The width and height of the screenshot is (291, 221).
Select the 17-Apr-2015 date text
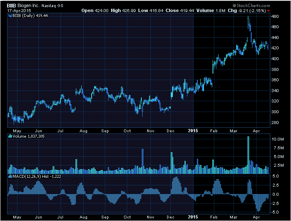pos(19,11)
